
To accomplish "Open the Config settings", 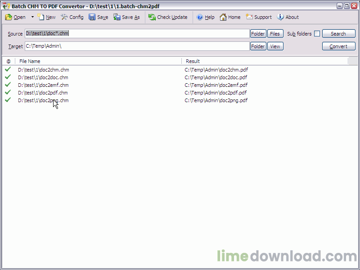I will tap(72, 17).
